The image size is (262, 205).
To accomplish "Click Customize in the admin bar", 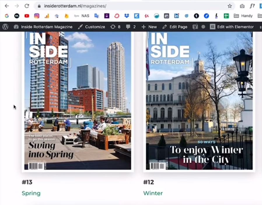I will (91, 27).
